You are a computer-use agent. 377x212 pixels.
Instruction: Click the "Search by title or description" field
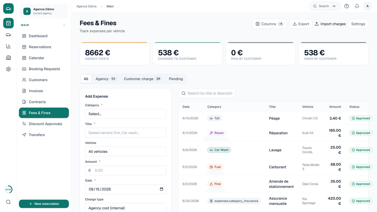click(207, 93)
